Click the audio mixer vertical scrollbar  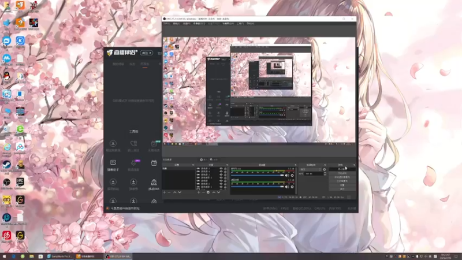[296, 180]
